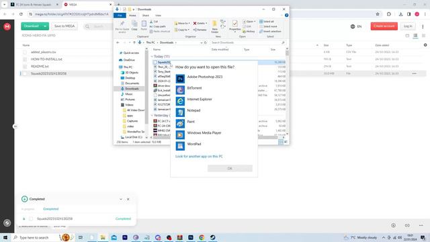Select This PC in navigation pane
This screenshot has width=430, height=242.
126,67
